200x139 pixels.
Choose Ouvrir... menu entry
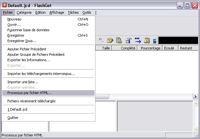point(48,25)
